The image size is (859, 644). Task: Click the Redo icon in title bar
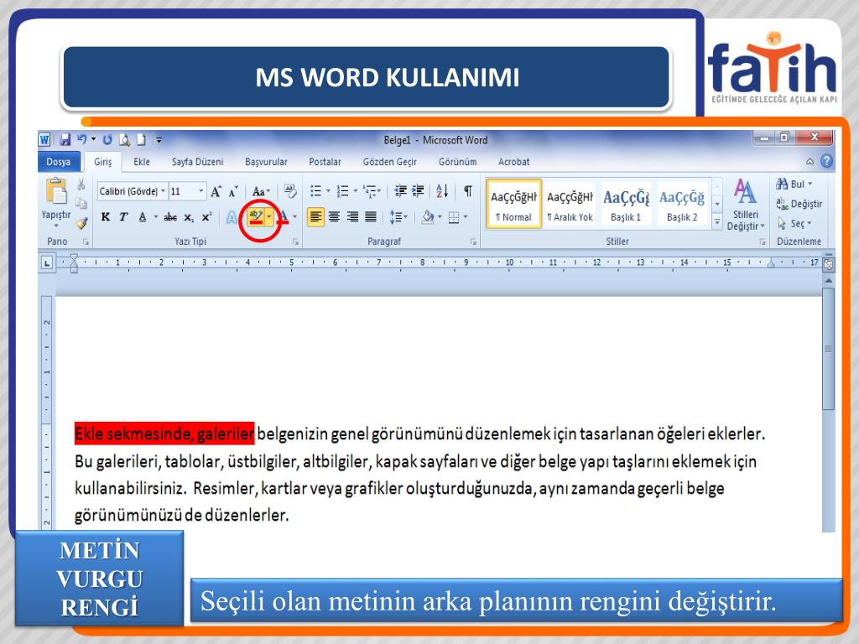(107, 140)
